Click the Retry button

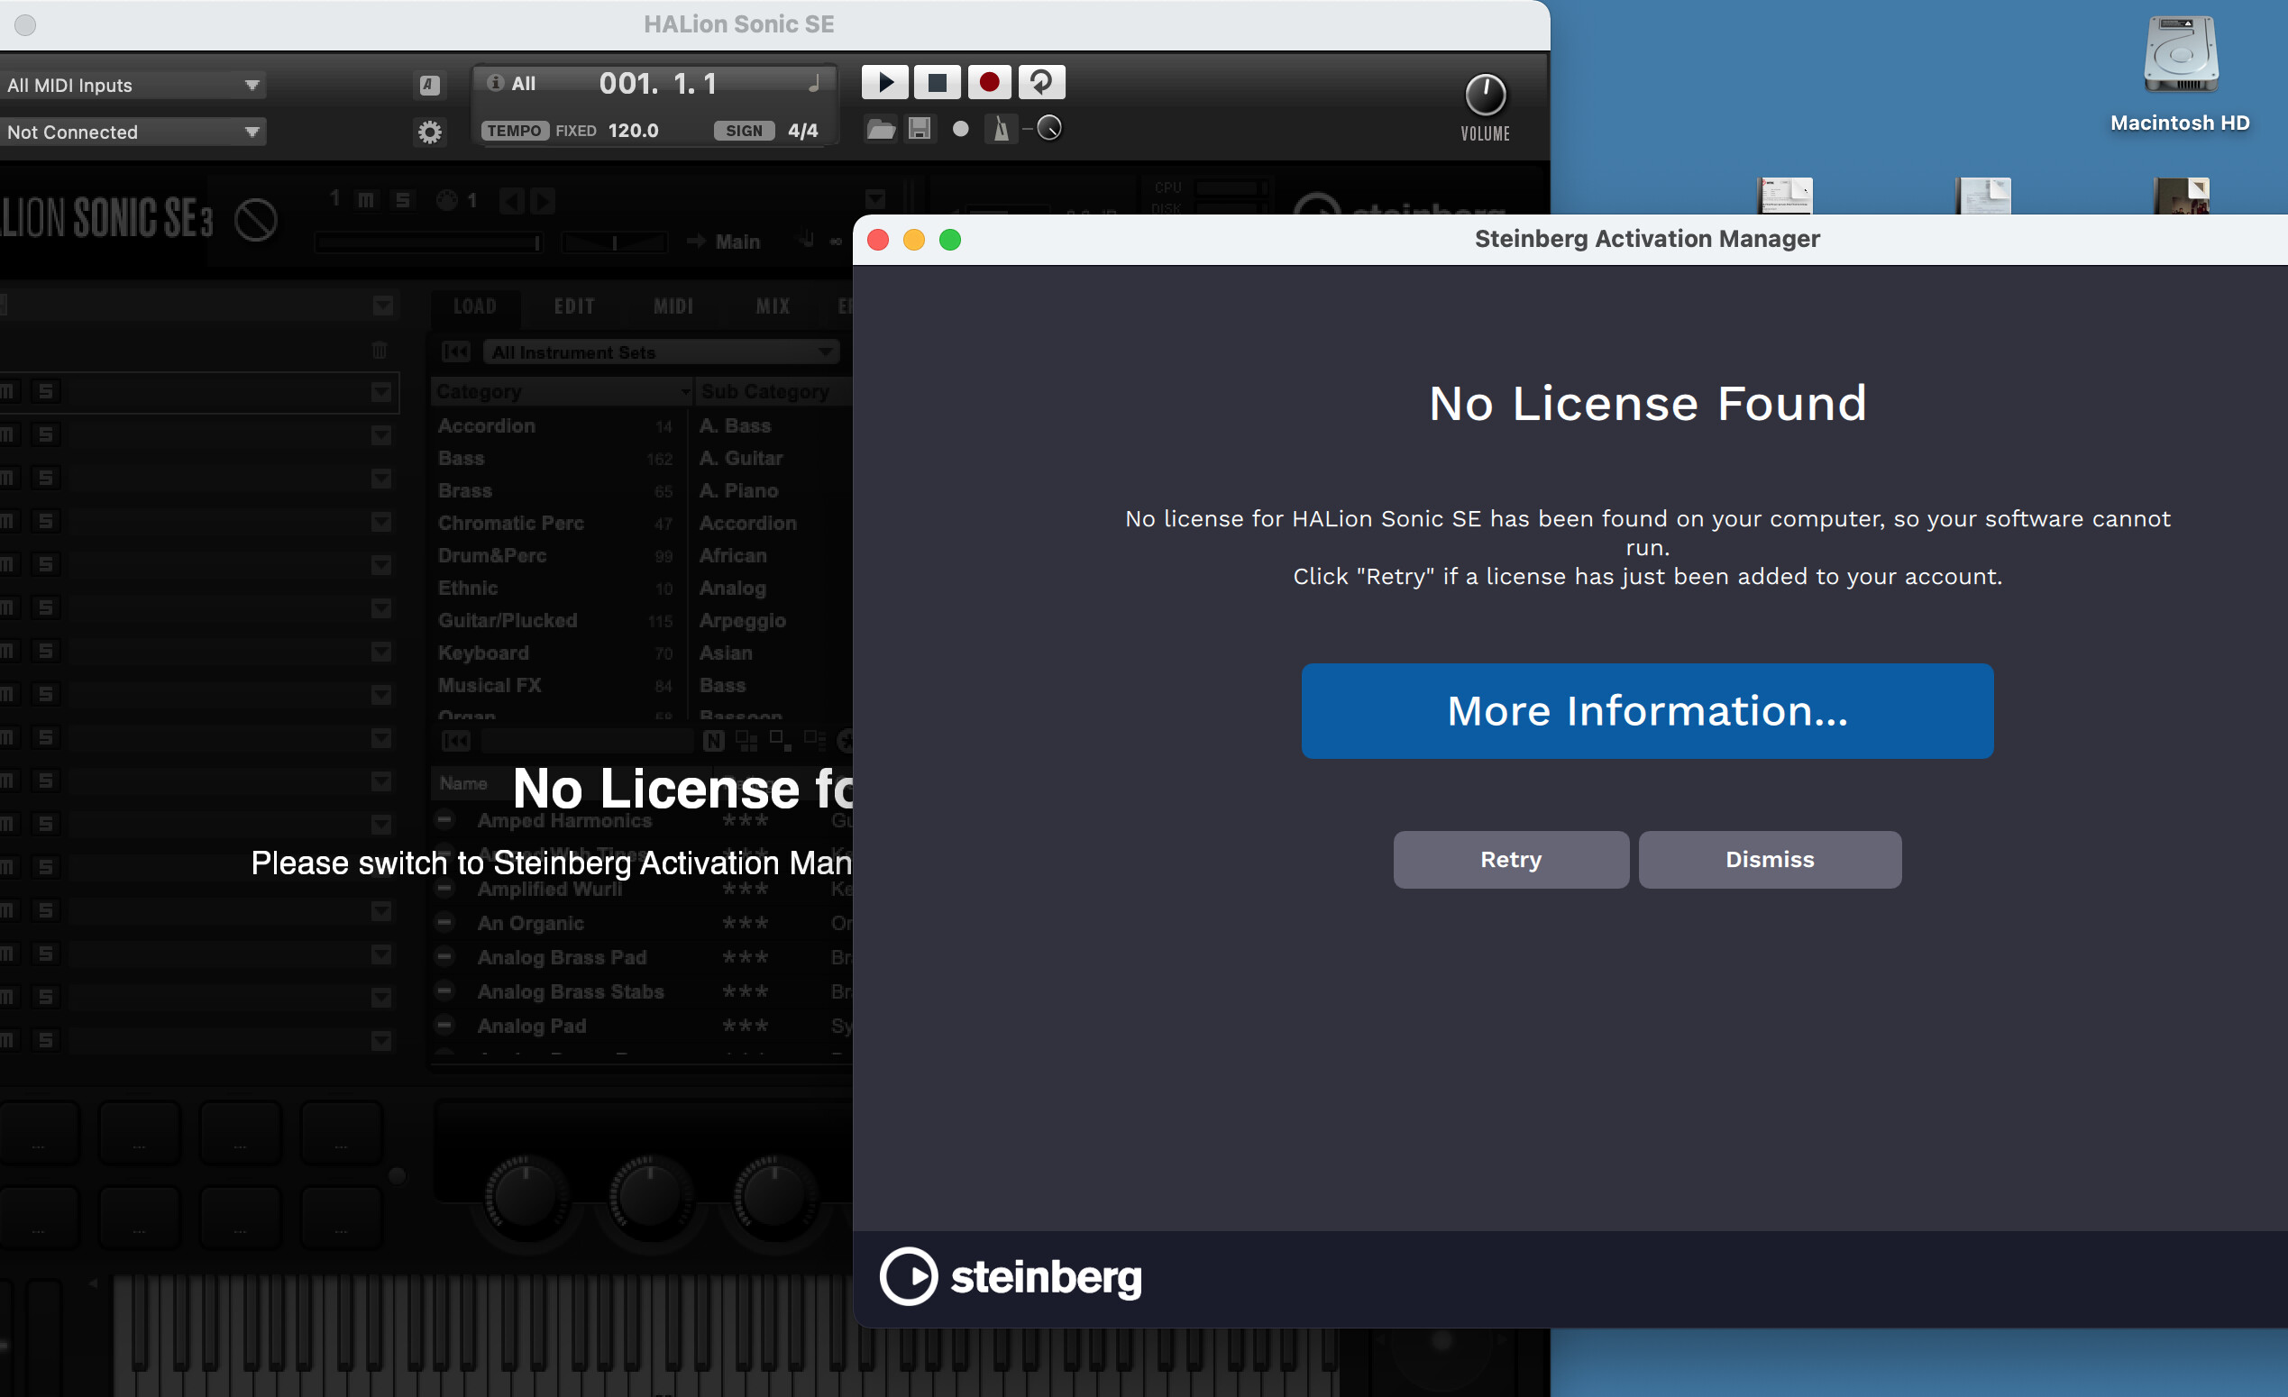tap(1510, 860)
